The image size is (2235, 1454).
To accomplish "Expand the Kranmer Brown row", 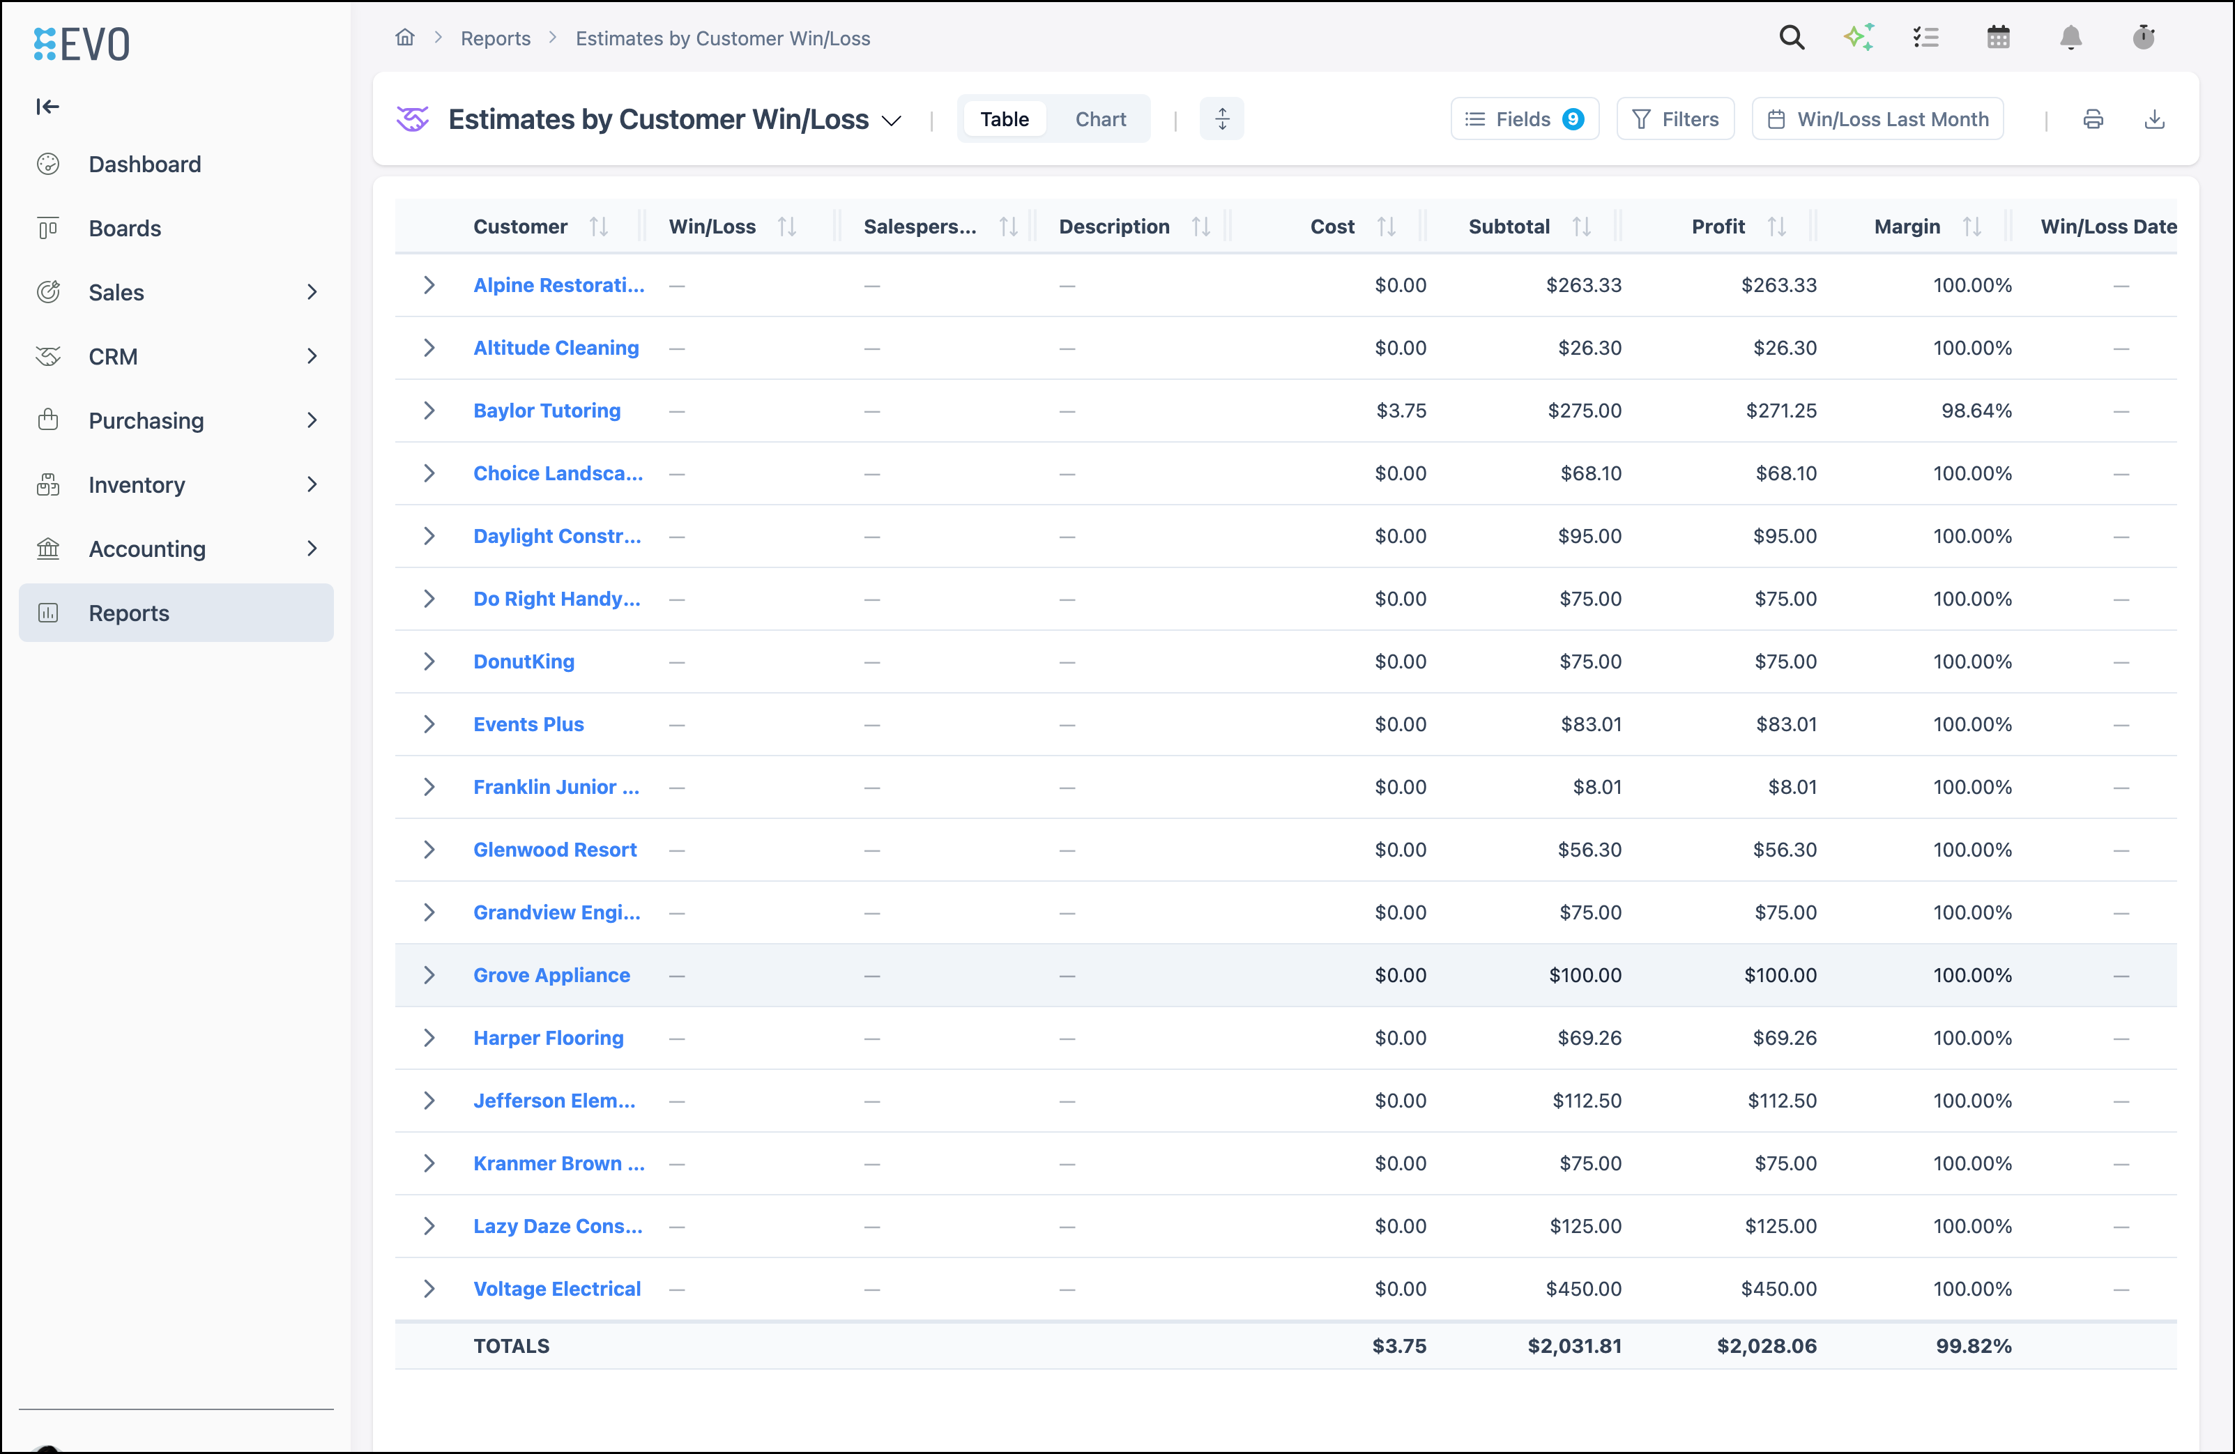I will (x=429, y=1163).
